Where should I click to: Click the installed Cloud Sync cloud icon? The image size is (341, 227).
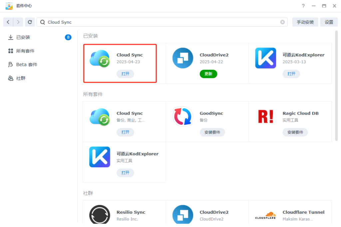click(x=100, y=58)
